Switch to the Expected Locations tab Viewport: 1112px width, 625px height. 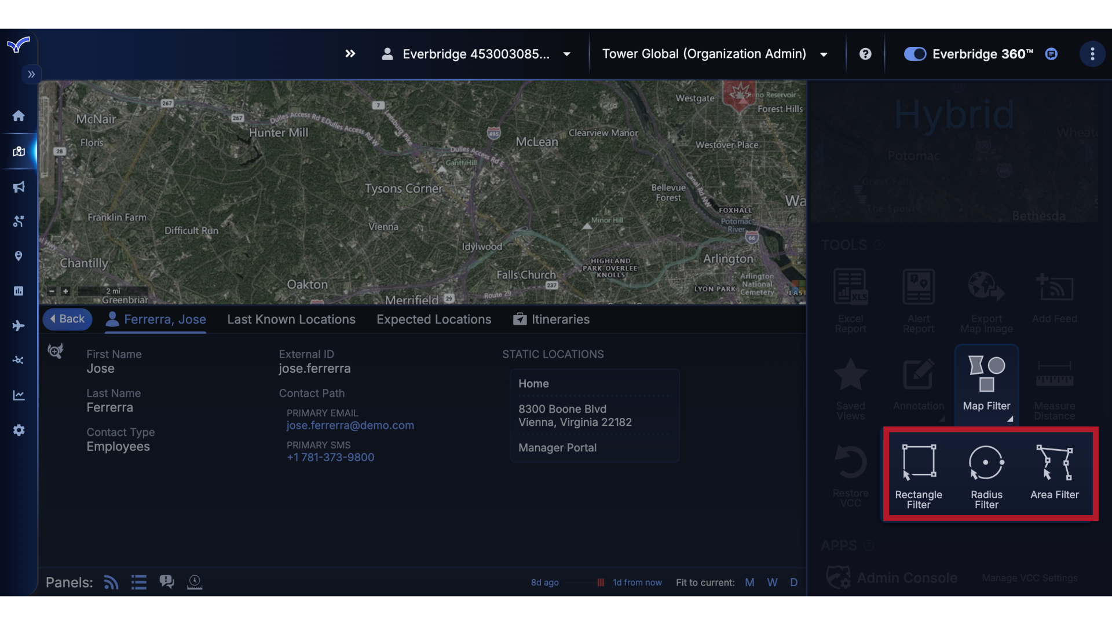(x=433, y=319)
